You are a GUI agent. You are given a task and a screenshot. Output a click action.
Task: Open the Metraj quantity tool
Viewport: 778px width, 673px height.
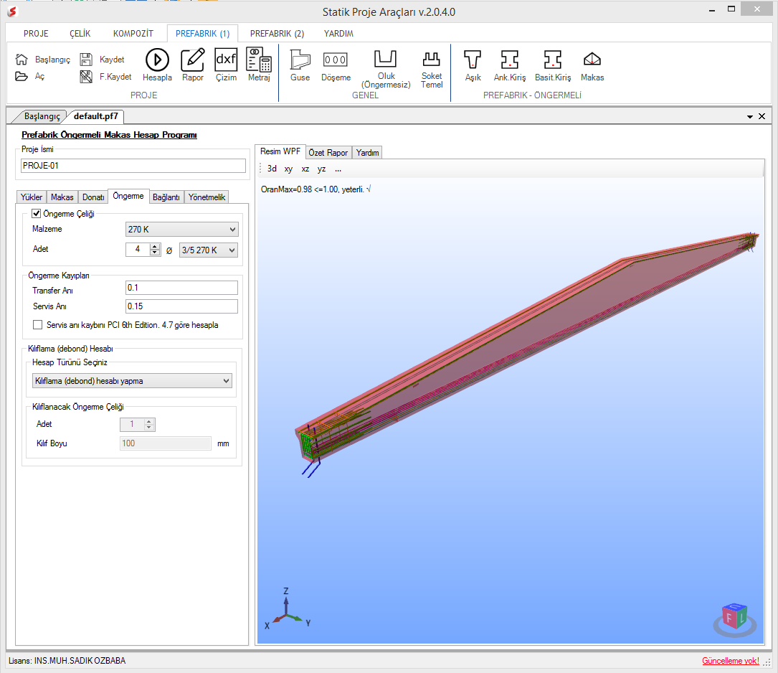[259, 65]
